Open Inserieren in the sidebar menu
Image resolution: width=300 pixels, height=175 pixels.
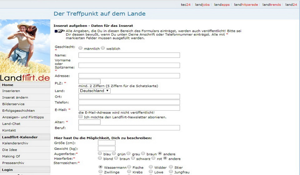click(11, 91)
